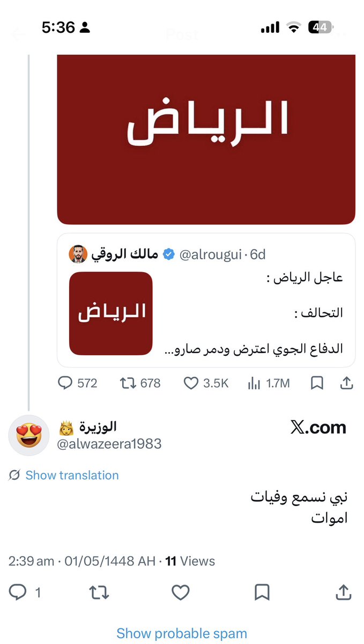Like the alwazeera1983 reply
This screenshot has height=644, width=364.
tap(181, 592)
